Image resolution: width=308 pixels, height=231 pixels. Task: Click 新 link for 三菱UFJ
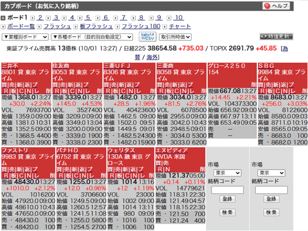coord(121,85)
